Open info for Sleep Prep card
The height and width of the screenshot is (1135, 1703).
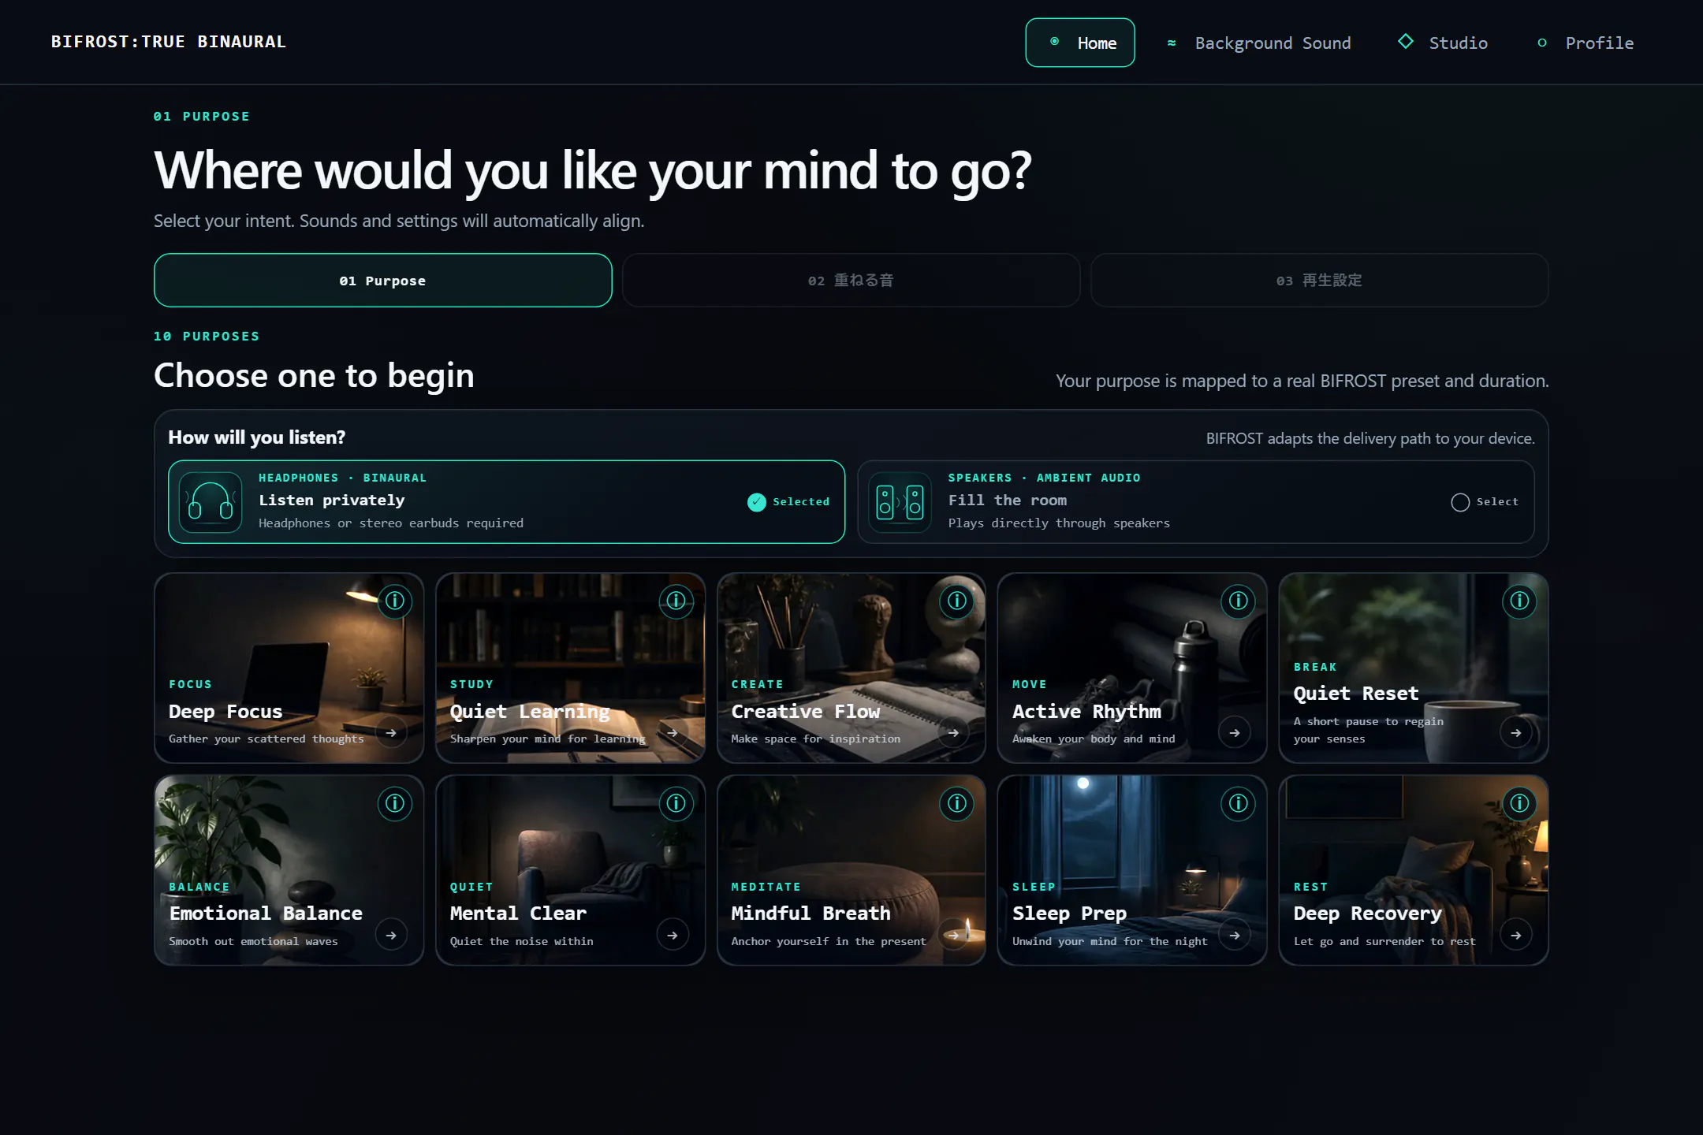(x=1238, y=803)
